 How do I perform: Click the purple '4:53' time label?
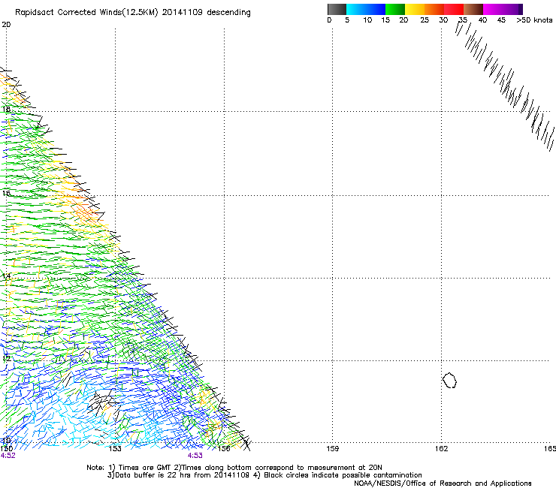pyautogui.click(x=195, y=456)
